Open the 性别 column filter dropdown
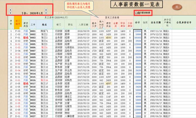Screen dimensions: 196x118 tap(147, 28)
